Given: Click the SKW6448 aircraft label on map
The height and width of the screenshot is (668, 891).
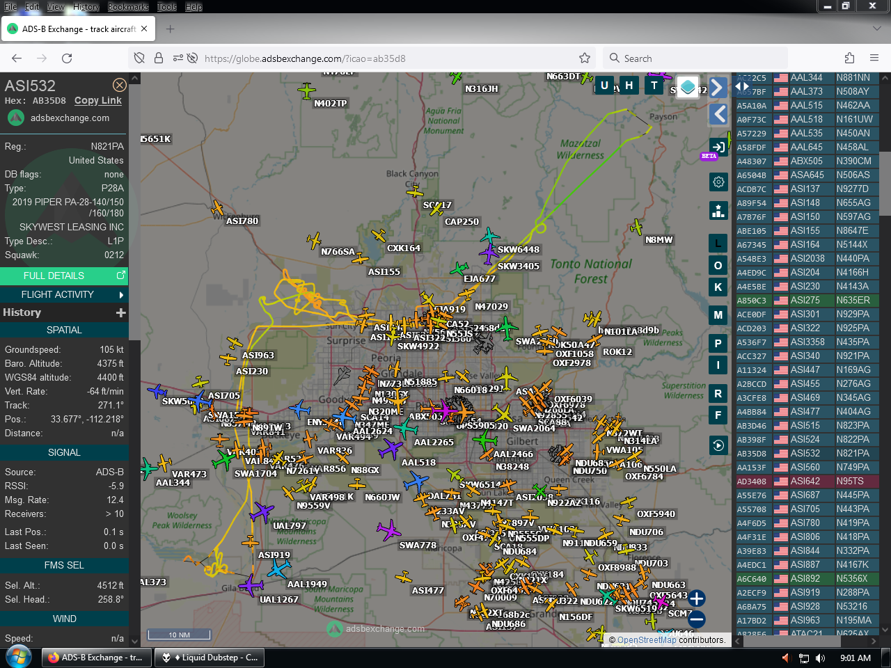Looking at the screenshot, I should (518, 250).
